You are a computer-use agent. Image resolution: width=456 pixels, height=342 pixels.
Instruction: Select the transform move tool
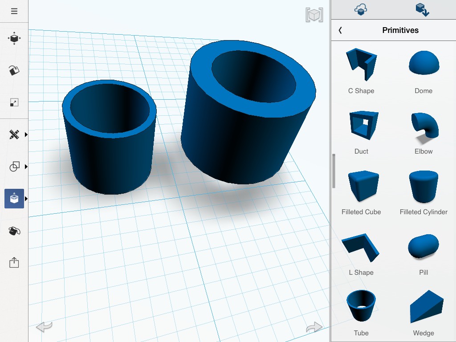(14, 38)
